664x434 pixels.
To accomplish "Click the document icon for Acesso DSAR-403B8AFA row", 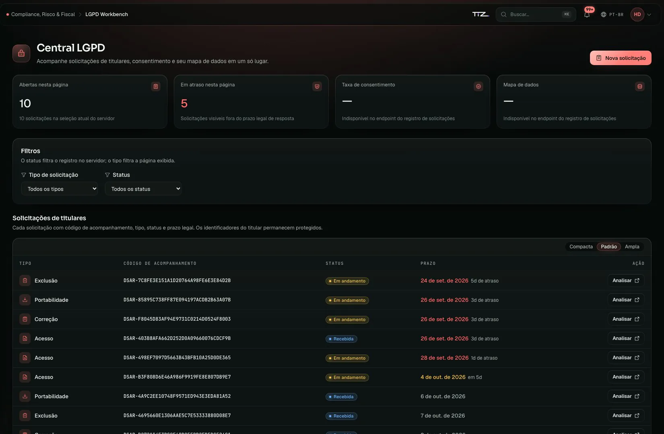I will [x=25, y=338].
